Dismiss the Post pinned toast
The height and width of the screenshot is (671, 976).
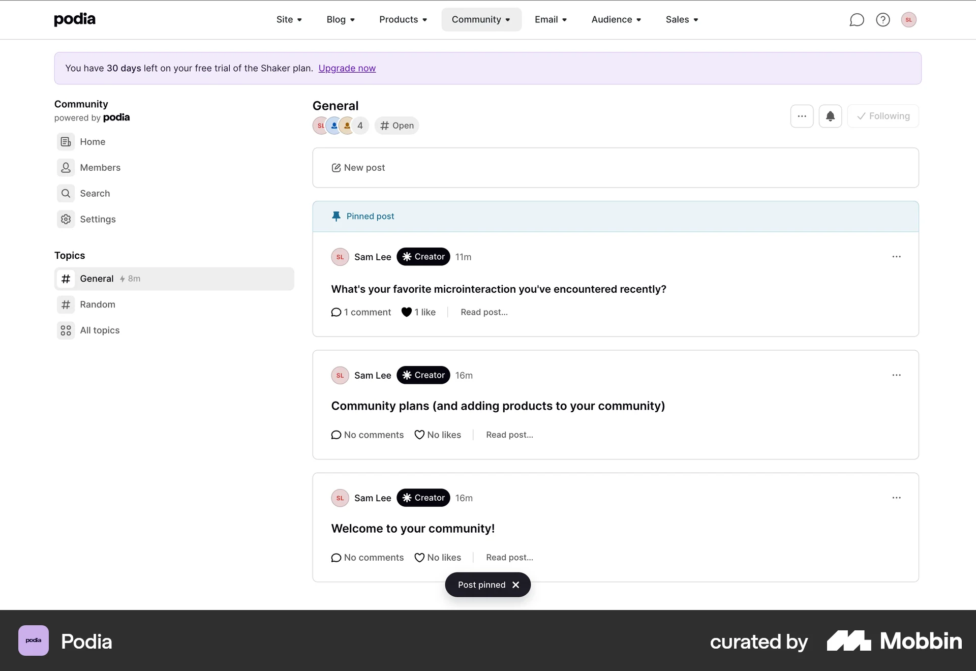tap(515, 585)
